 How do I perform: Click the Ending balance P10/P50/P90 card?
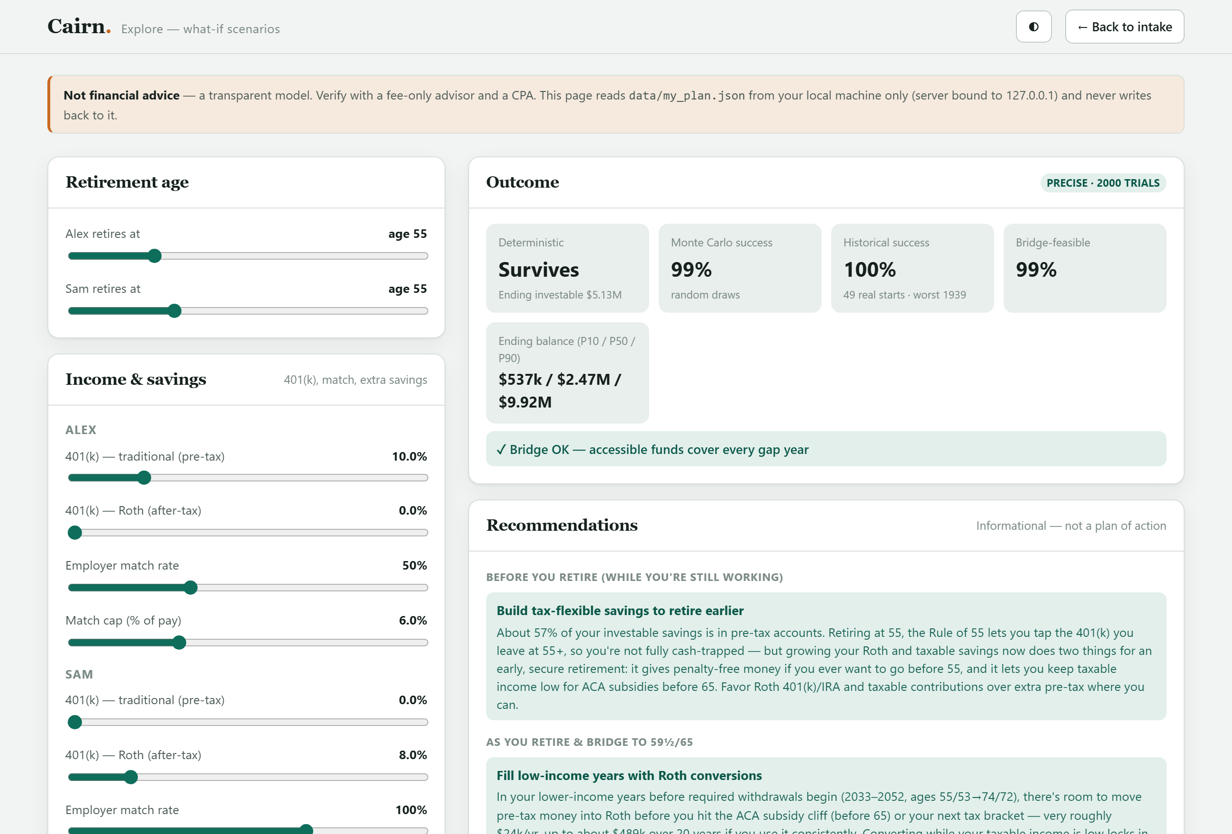(567, 373)
